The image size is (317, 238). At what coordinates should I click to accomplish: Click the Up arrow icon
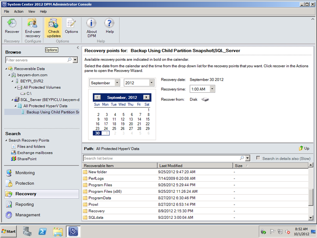[x=301, y=148]
